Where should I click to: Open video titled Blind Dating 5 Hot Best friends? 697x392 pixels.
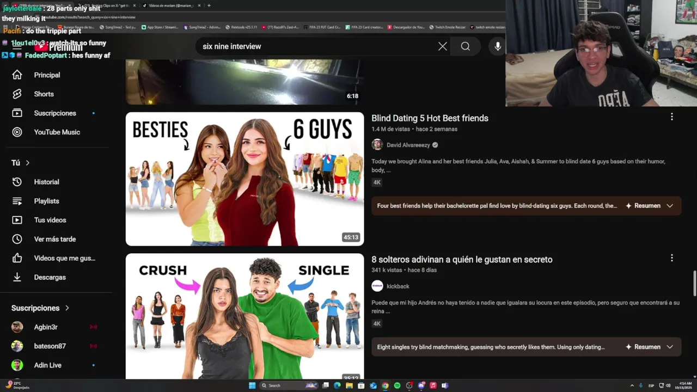pos(430,118)
